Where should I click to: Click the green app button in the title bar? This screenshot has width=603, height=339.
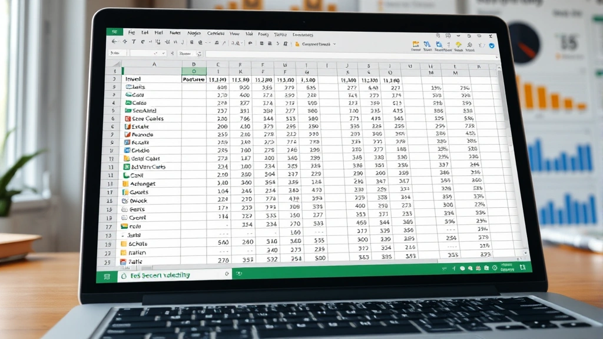(114, 32)
